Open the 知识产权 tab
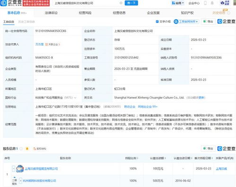 tap(187, 13)
